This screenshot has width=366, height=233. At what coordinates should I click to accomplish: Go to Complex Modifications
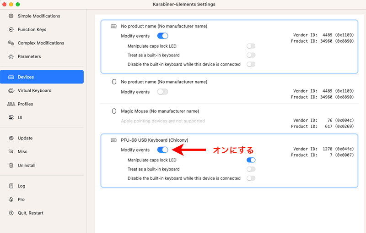pyautogui.click(x=41, y=43)
